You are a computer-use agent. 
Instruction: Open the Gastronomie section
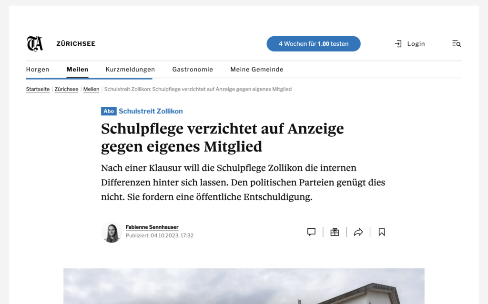click(x=193, y=70)
